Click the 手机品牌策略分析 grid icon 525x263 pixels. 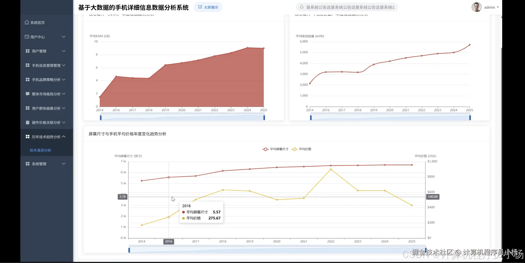click(28, 80)
